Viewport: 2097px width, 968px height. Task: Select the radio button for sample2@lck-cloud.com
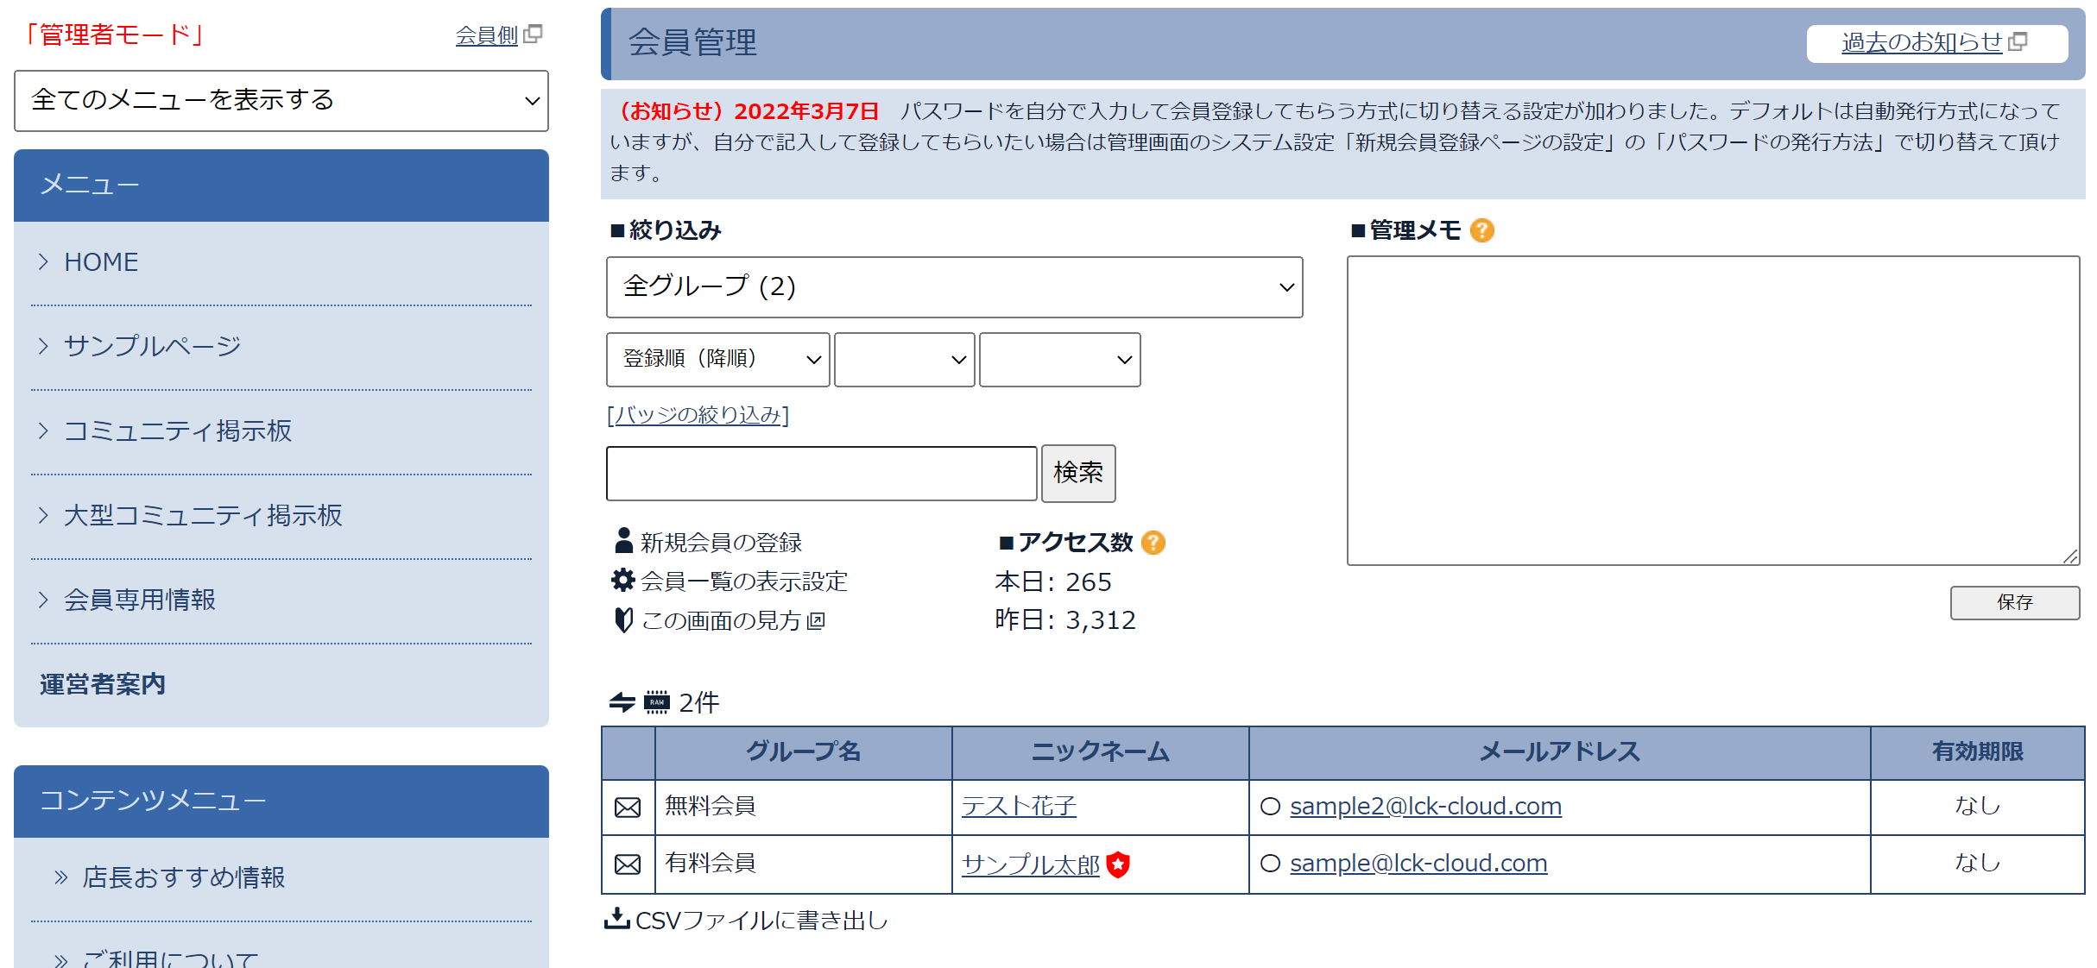(x=1270, y=807)
